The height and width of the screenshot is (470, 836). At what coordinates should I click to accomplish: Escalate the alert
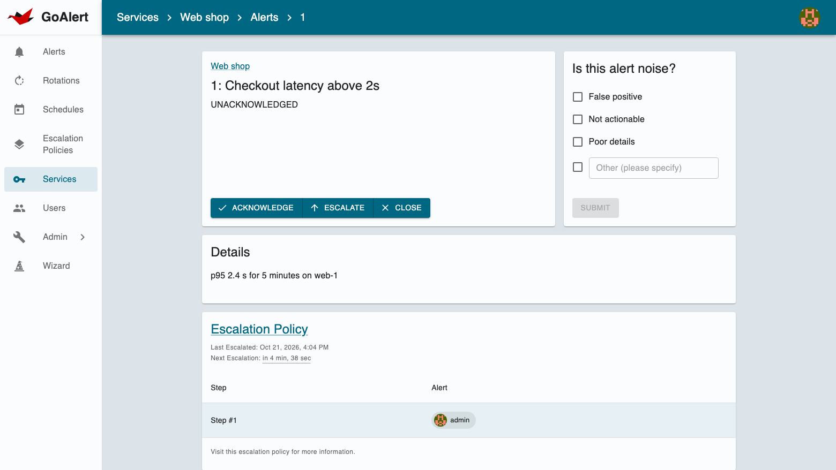[338, 208]
